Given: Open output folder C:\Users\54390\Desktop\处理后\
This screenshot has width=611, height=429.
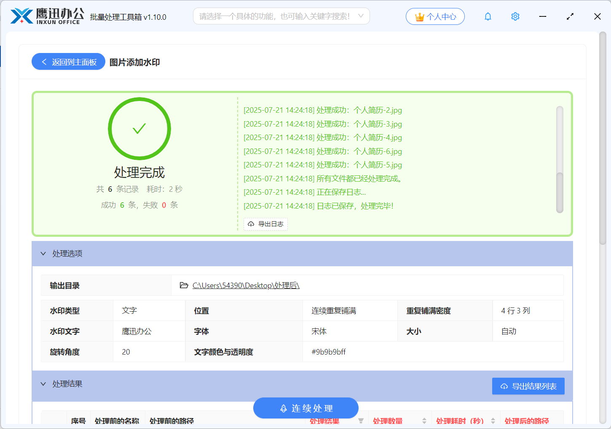Looking at the screenshot, I should click(246, 286).
